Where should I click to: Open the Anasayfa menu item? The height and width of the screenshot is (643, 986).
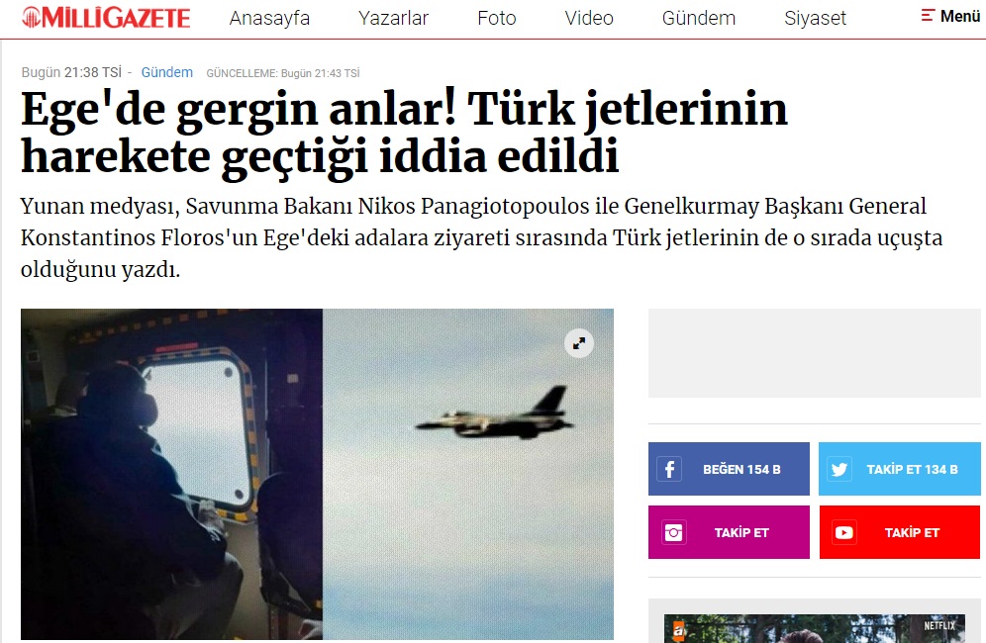(x=270, y=18)
